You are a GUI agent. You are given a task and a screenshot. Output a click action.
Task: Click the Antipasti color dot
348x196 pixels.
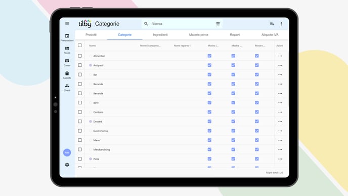click(x=91, y=65)
